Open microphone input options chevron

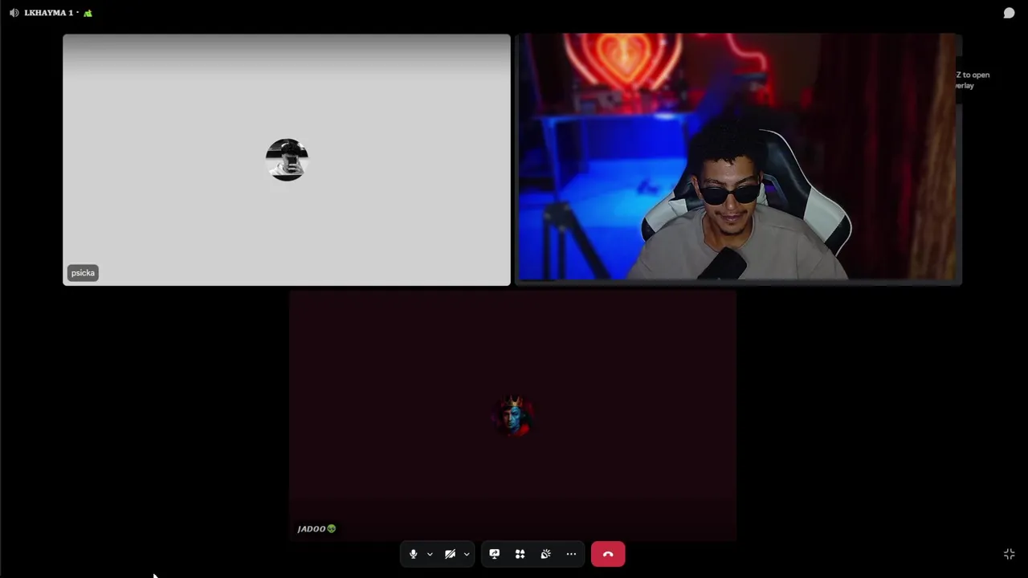tap(430, 554)
